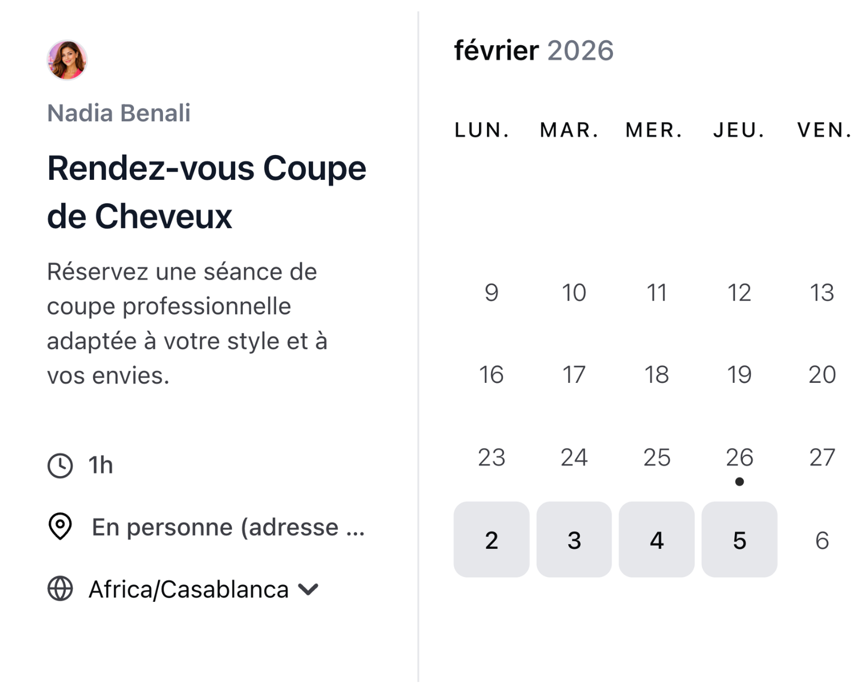
Task: Select February 26 with availability dot
Action: [739, 458]
